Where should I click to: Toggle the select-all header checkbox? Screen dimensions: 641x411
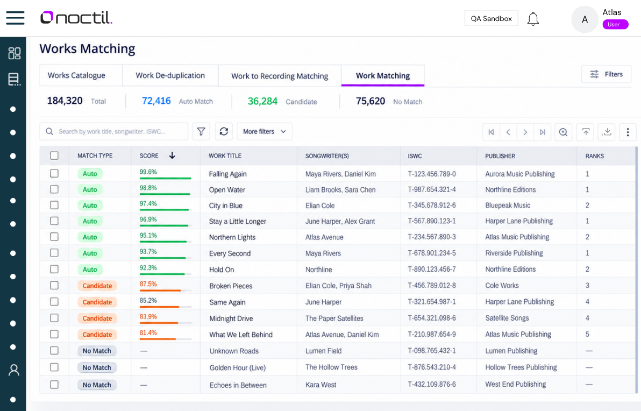54,155
